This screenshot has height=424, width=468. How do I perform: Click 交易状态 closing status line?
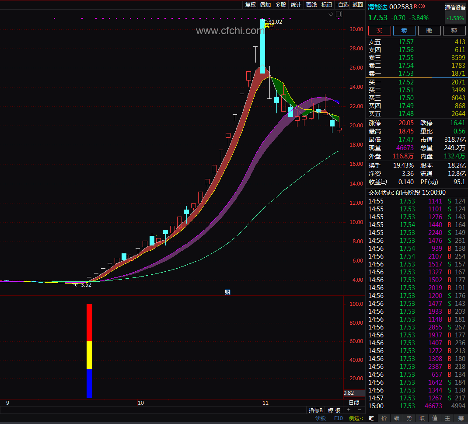click(407, 193)
